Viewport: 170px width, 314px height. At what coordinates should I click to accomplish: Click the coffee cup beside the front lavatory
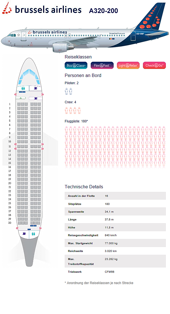(35, 88)
